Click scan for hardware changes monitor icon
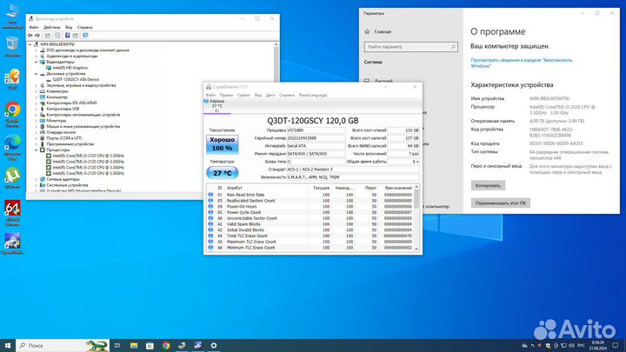 tap(85, 36)
